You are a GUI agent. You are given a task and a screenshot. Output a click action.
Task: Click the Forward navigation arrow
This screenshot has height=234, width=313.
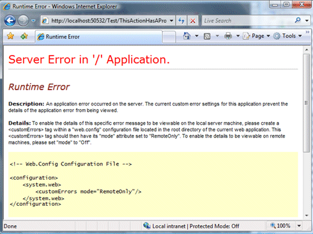tap(23, 20)
